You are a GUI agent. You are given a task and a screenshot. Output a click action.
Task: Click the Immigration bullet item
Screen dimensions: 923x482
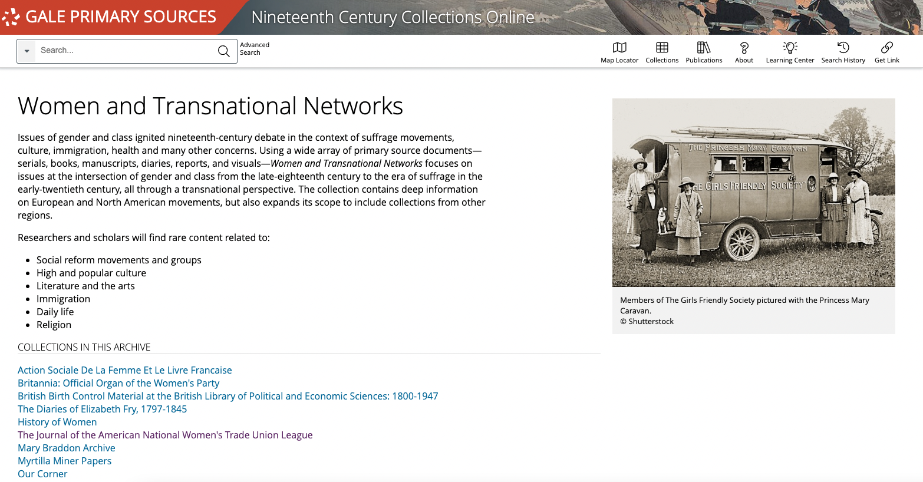click(63, 299)
